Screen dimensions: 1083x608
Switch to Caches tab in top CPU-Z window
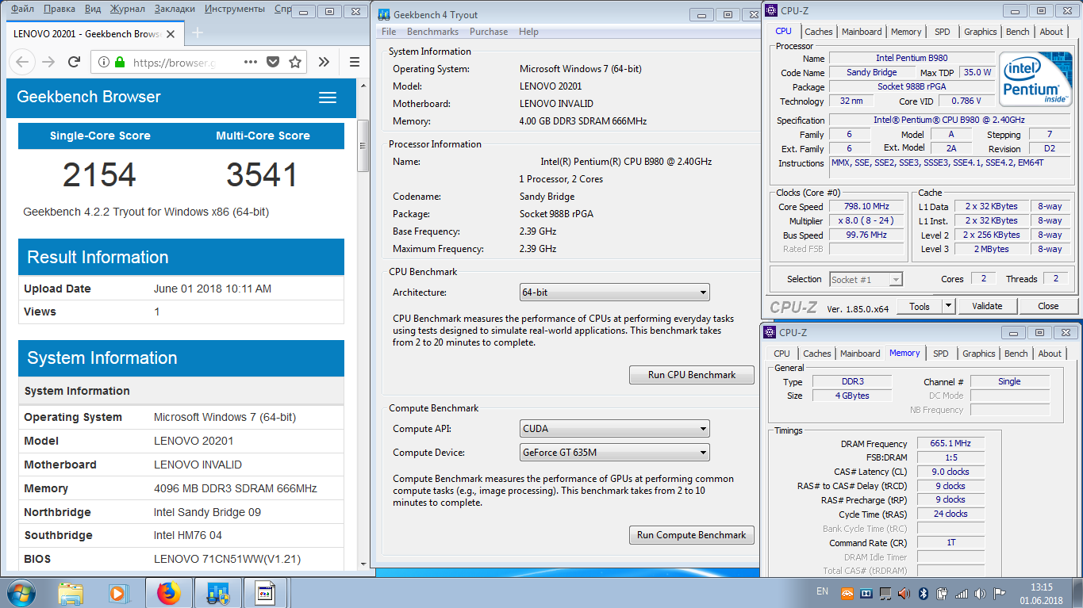[819, 32]
